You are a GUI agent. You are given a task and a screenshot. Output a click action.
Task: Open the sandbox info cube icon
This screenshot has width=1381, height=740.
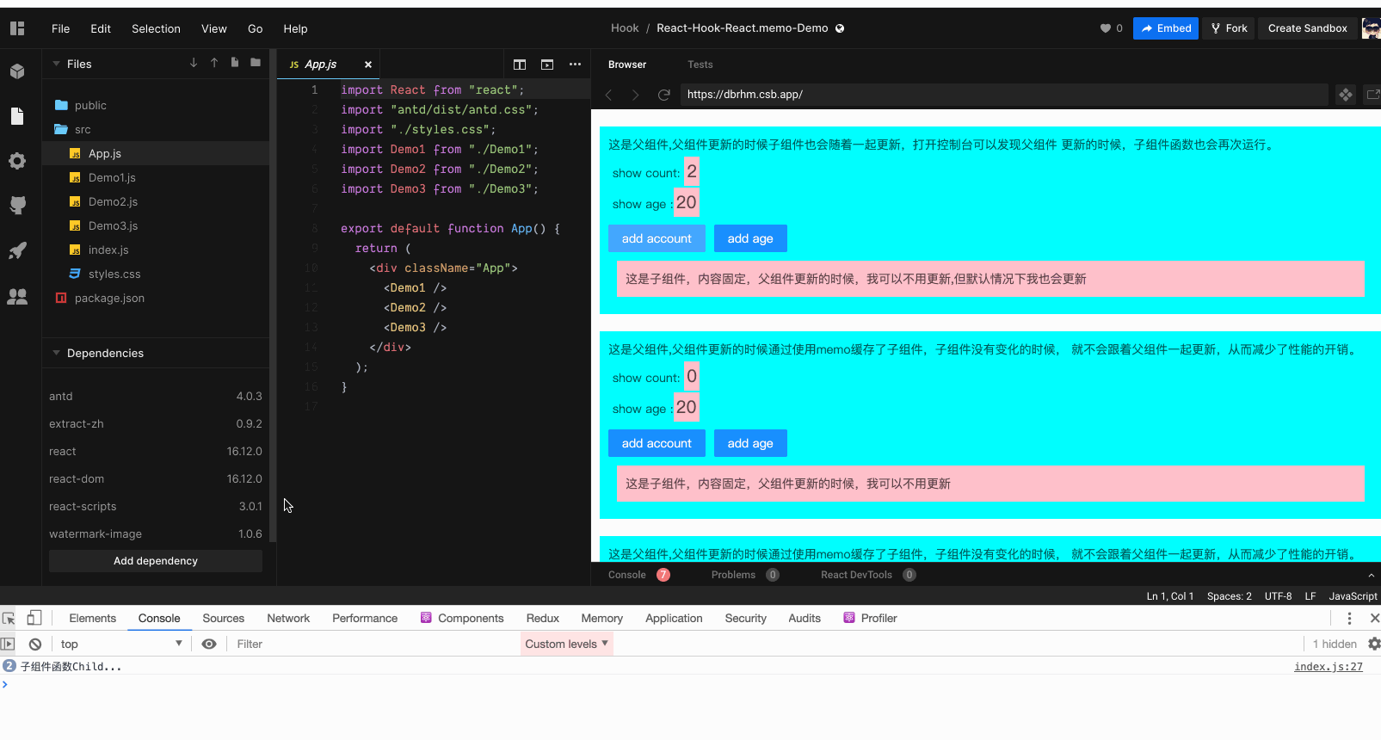click(x=17, y=71)
